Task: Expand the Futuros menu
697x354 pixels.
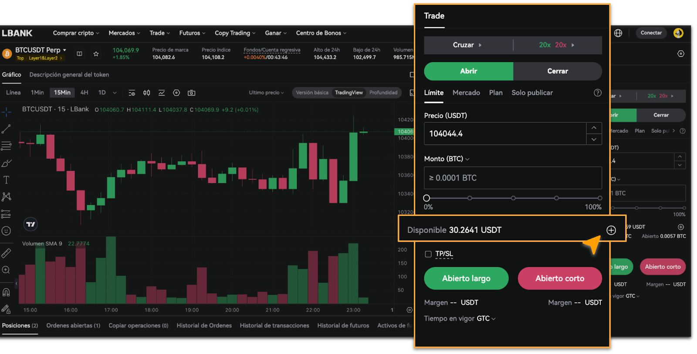Action: point(192,33)
